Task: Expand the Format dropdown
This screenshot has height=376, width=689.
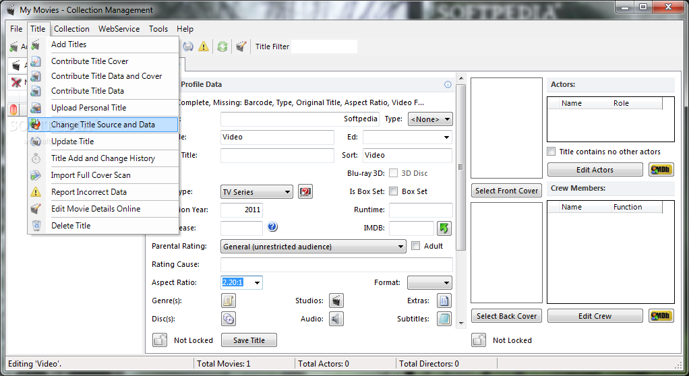Action: pyautogui.click(x=429, y=282)
